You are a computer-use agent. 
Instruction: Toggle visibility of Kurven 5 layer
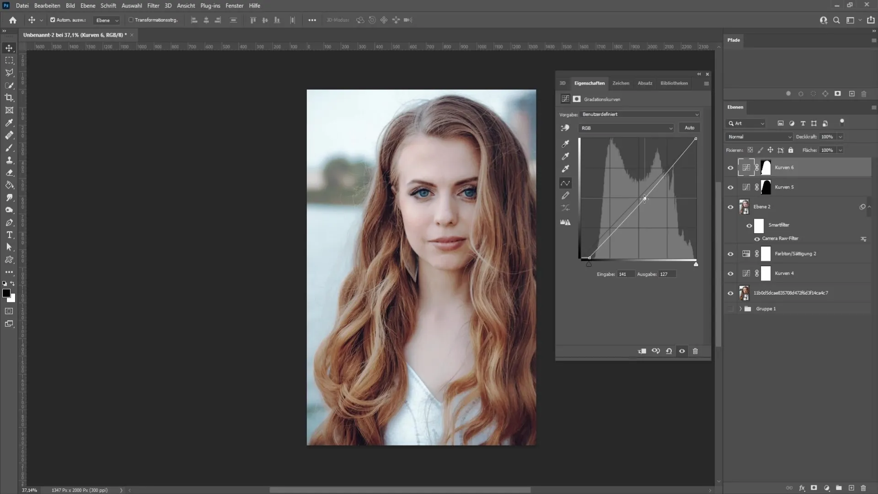731,187
